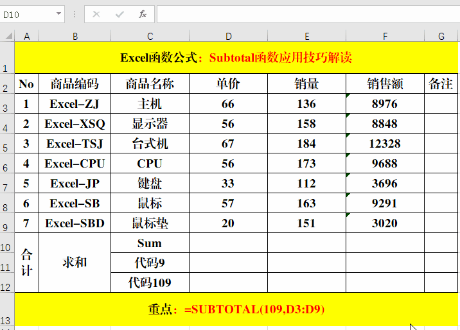Click the sales amount cell '8976'

coord(385,104)
